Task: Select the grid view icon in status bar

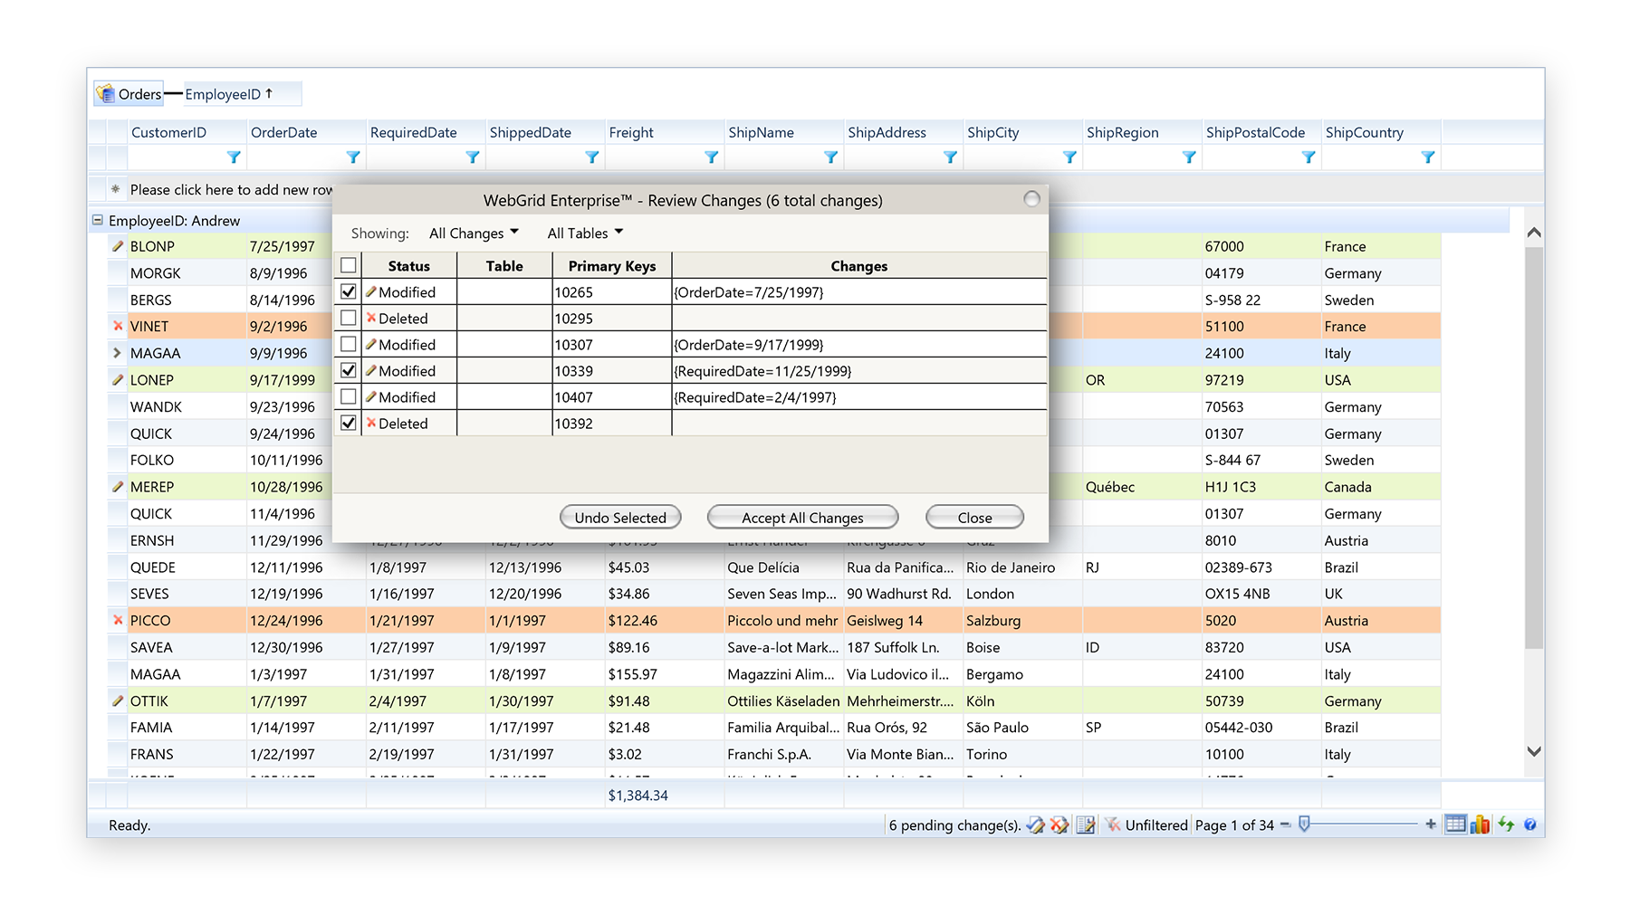Action: pyautogui.click(x=1455, y=824)
